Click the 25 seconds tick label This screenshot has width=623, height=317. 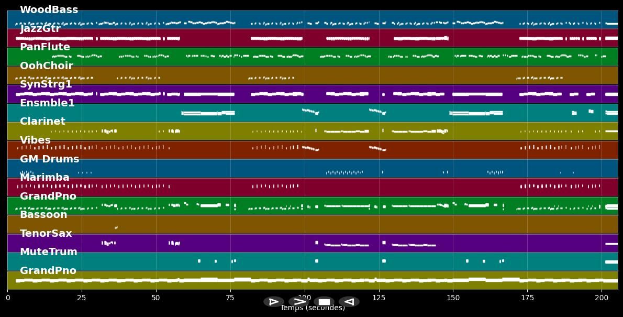click(x=82, y=298)
